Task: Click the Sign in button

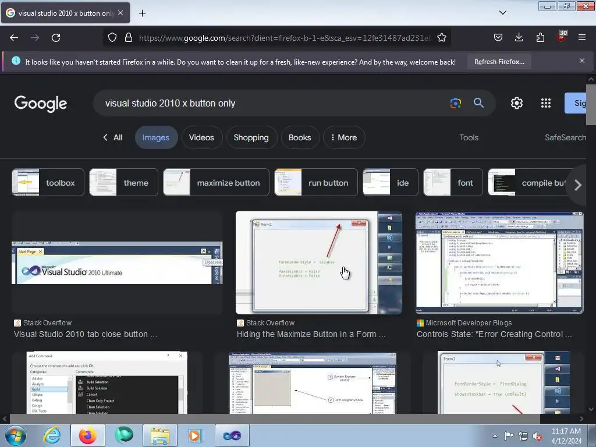Action: [576, 103]
